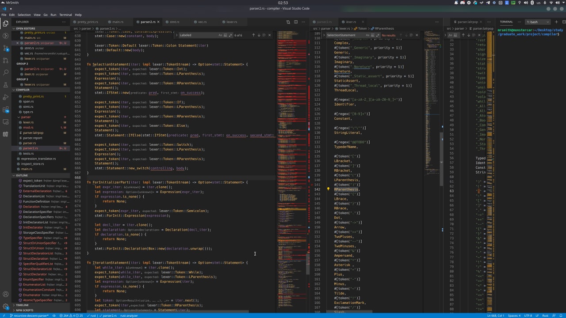This screenshot has width=566, height=318.
Task: Split the first editor group right
Action: pos(296,22)
